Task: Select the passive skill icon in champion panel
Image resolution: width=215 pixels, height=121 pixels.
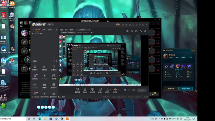Action: point(166,66)
